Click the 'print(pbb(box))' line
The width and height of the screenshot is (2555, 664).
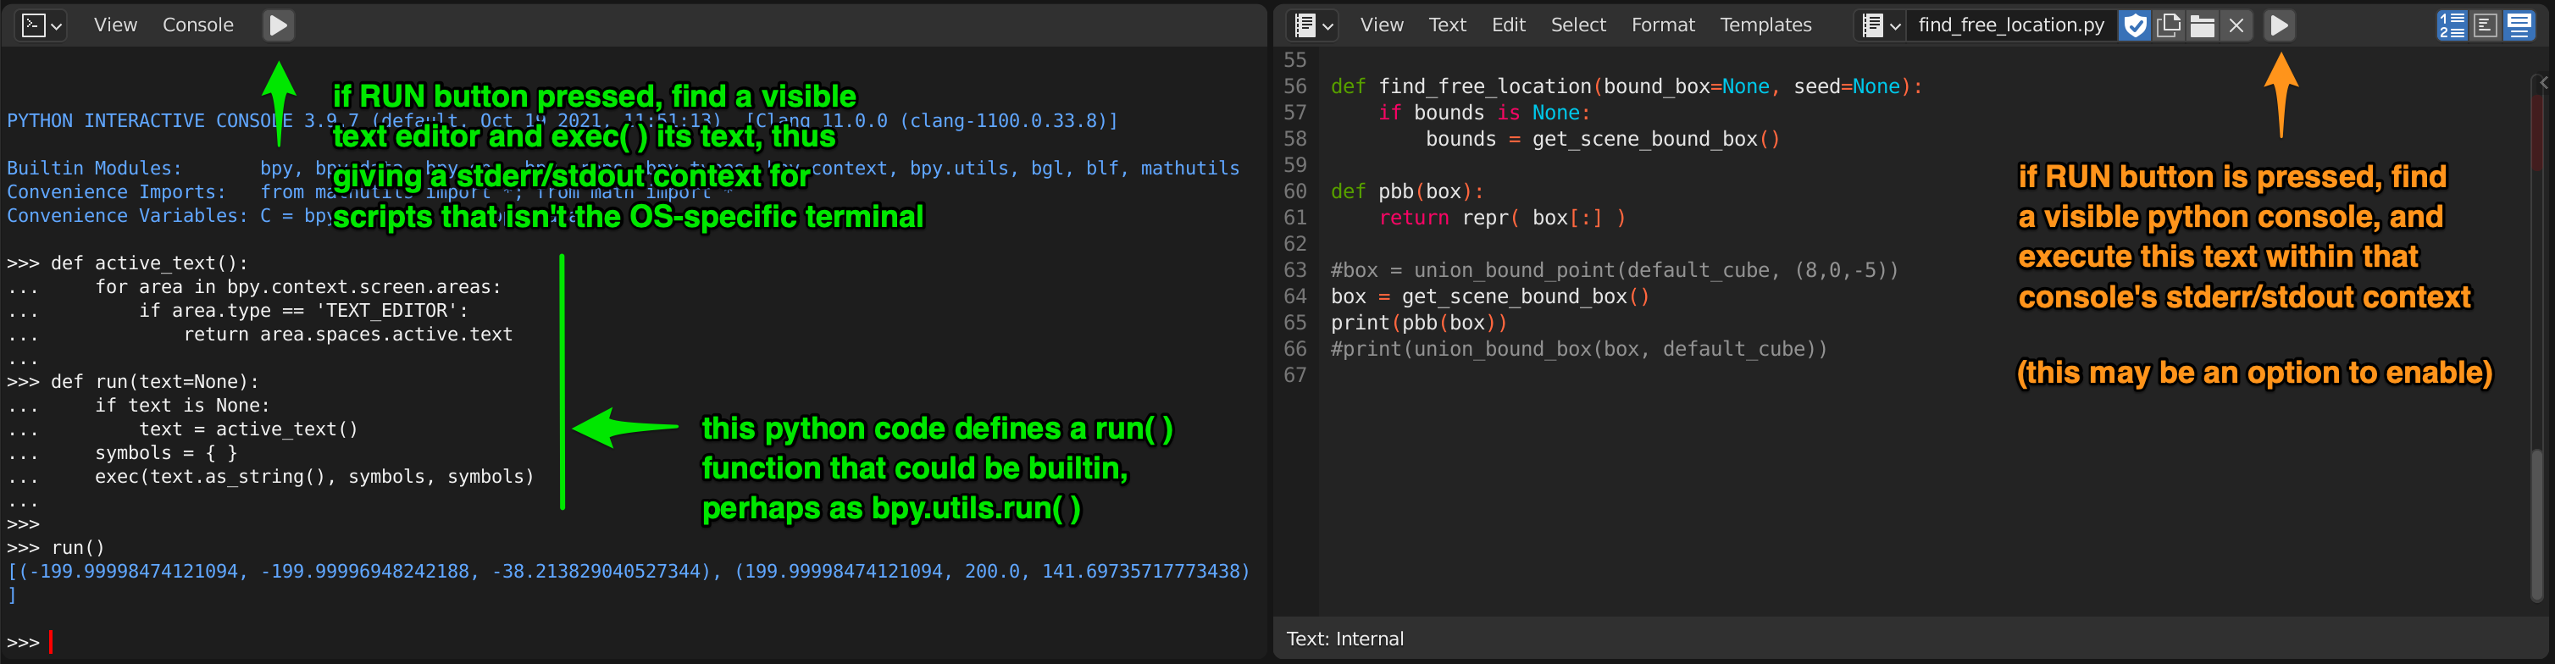tap(1418, 322)
